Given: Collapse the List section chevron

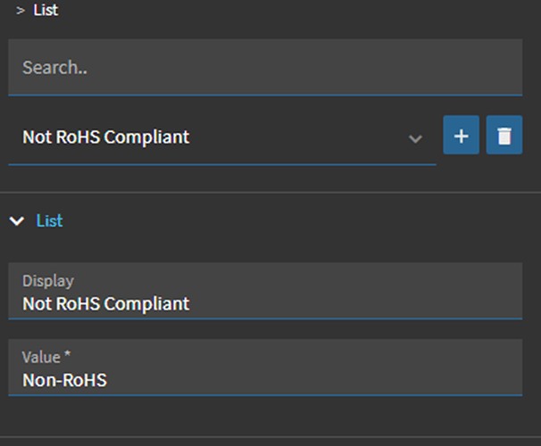Looking at the screenshot, I should point(17,220).
